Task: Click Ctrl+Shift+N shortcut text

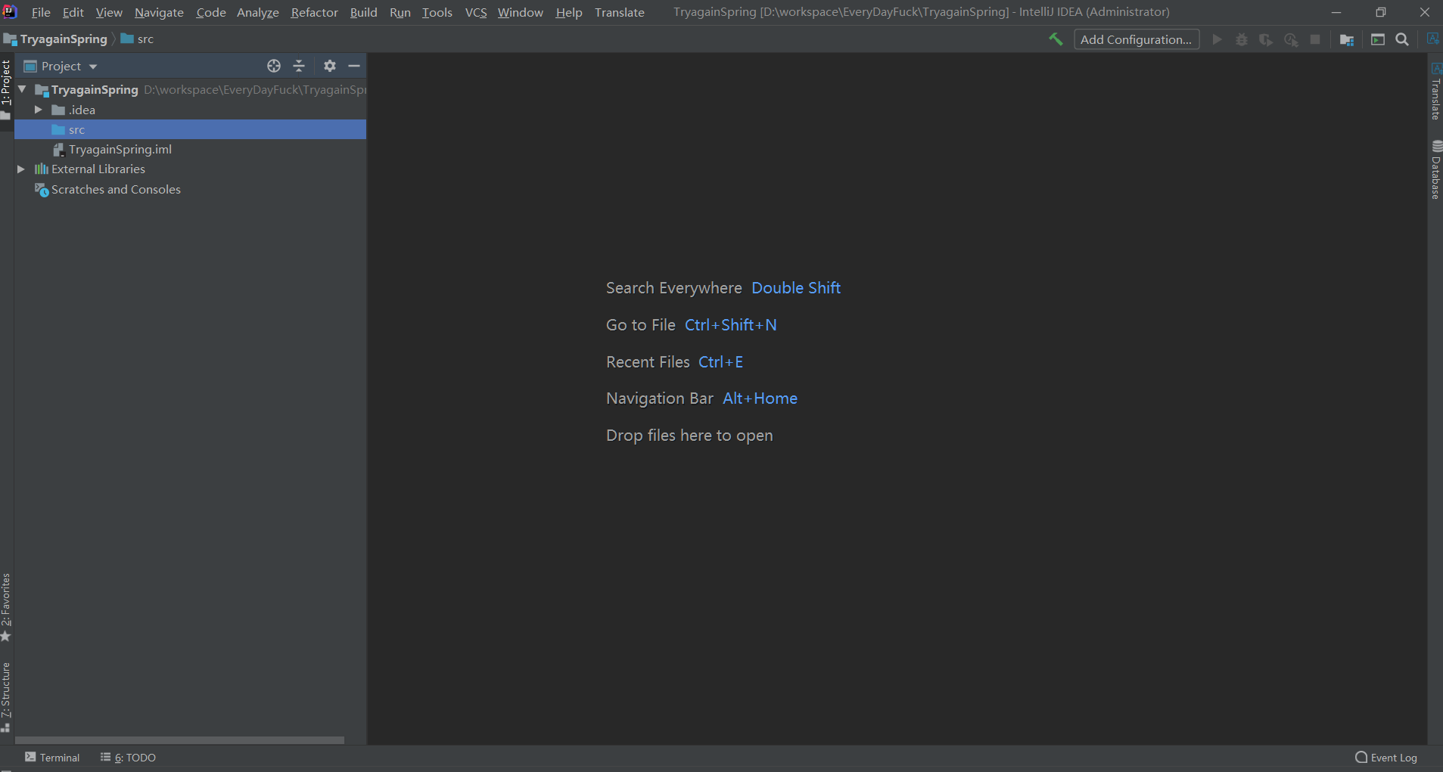Action: 731,325
